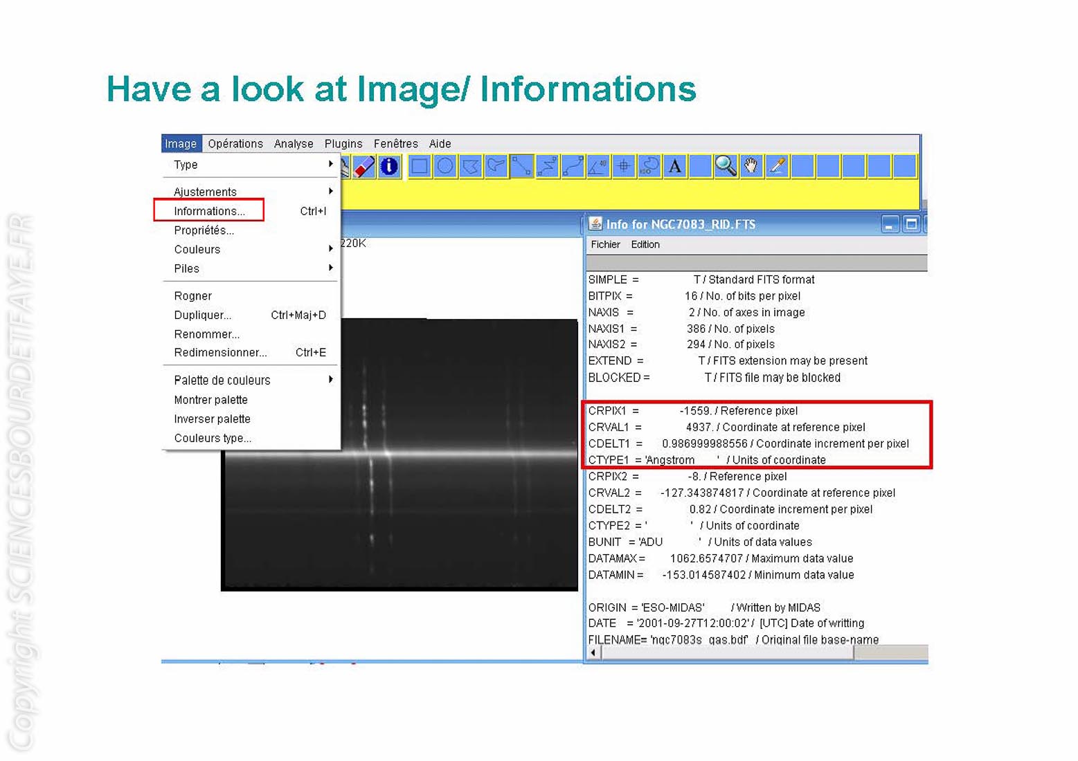Open the Plugins menu

pos(343,143)
